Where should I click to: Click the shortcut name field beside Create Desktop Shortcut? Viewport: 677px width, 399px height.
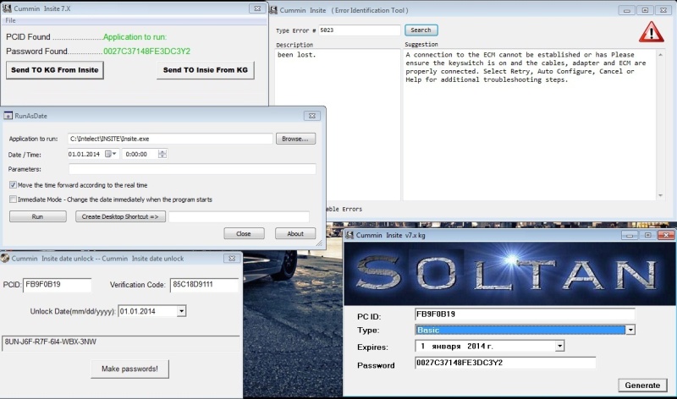pyautogui.click(x=239, y=216)
